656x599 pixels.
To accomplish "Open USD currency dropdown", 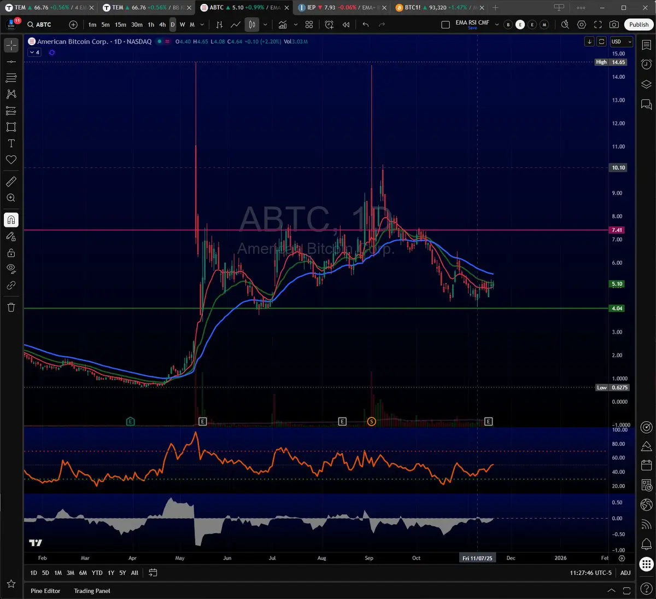I will [x=622, y=42].
